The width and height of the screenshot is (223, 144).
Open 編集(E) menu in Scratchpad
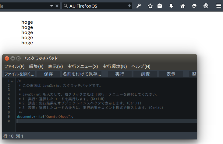click(x=36, y=67)
